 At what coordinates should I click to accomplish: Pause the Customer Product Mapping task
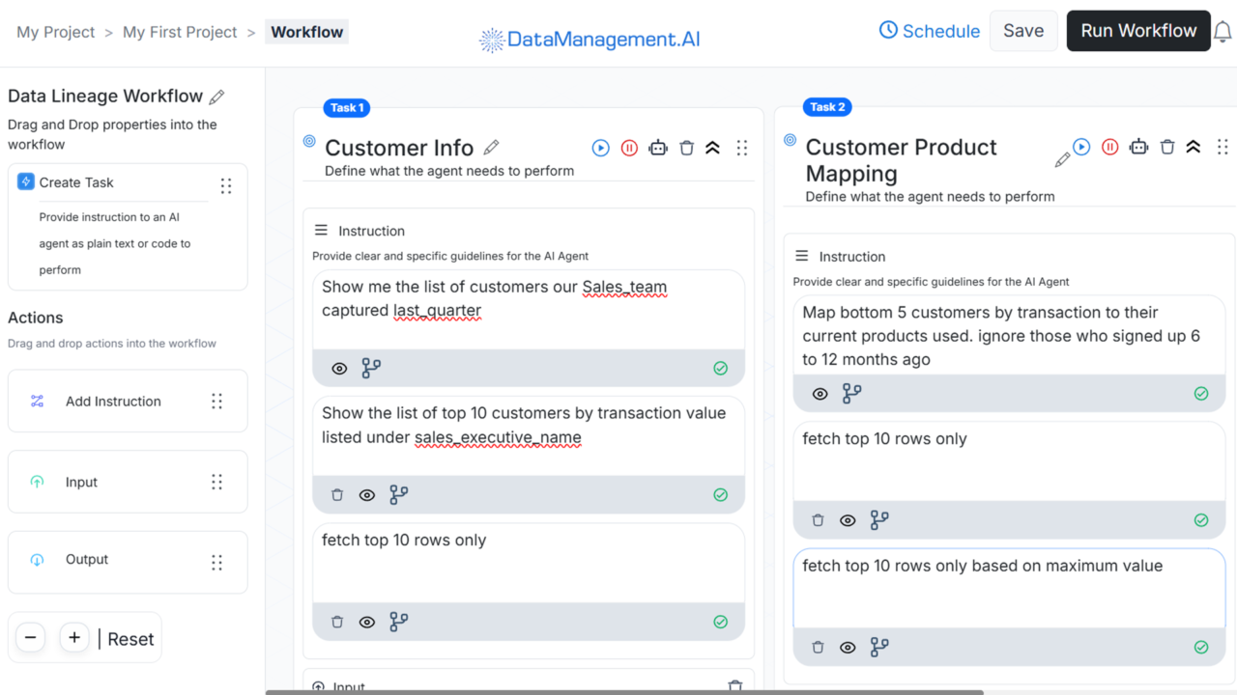click(1109, 147)
